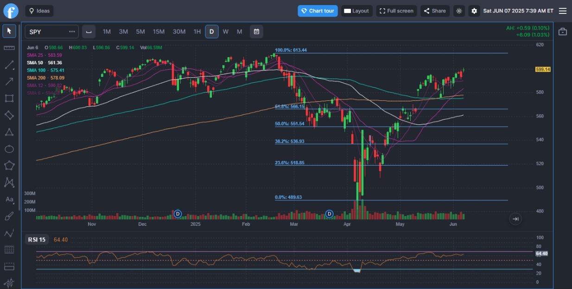Click the 0.0%: 489.63 Fibonacci label

click(x=288, y=197)
